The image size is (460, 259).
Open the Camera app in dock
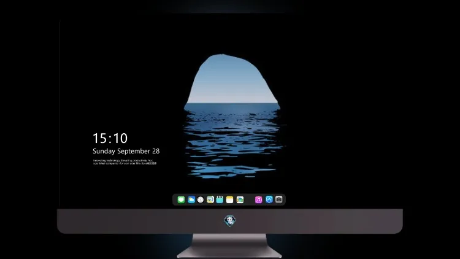[279, 199]
